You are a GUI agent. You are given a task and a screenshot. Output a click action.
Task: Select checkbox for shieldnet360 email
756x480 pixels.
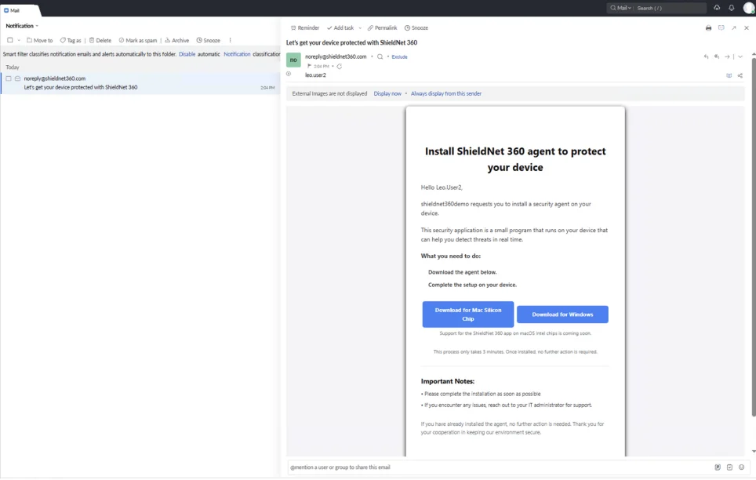click(9, 78)
